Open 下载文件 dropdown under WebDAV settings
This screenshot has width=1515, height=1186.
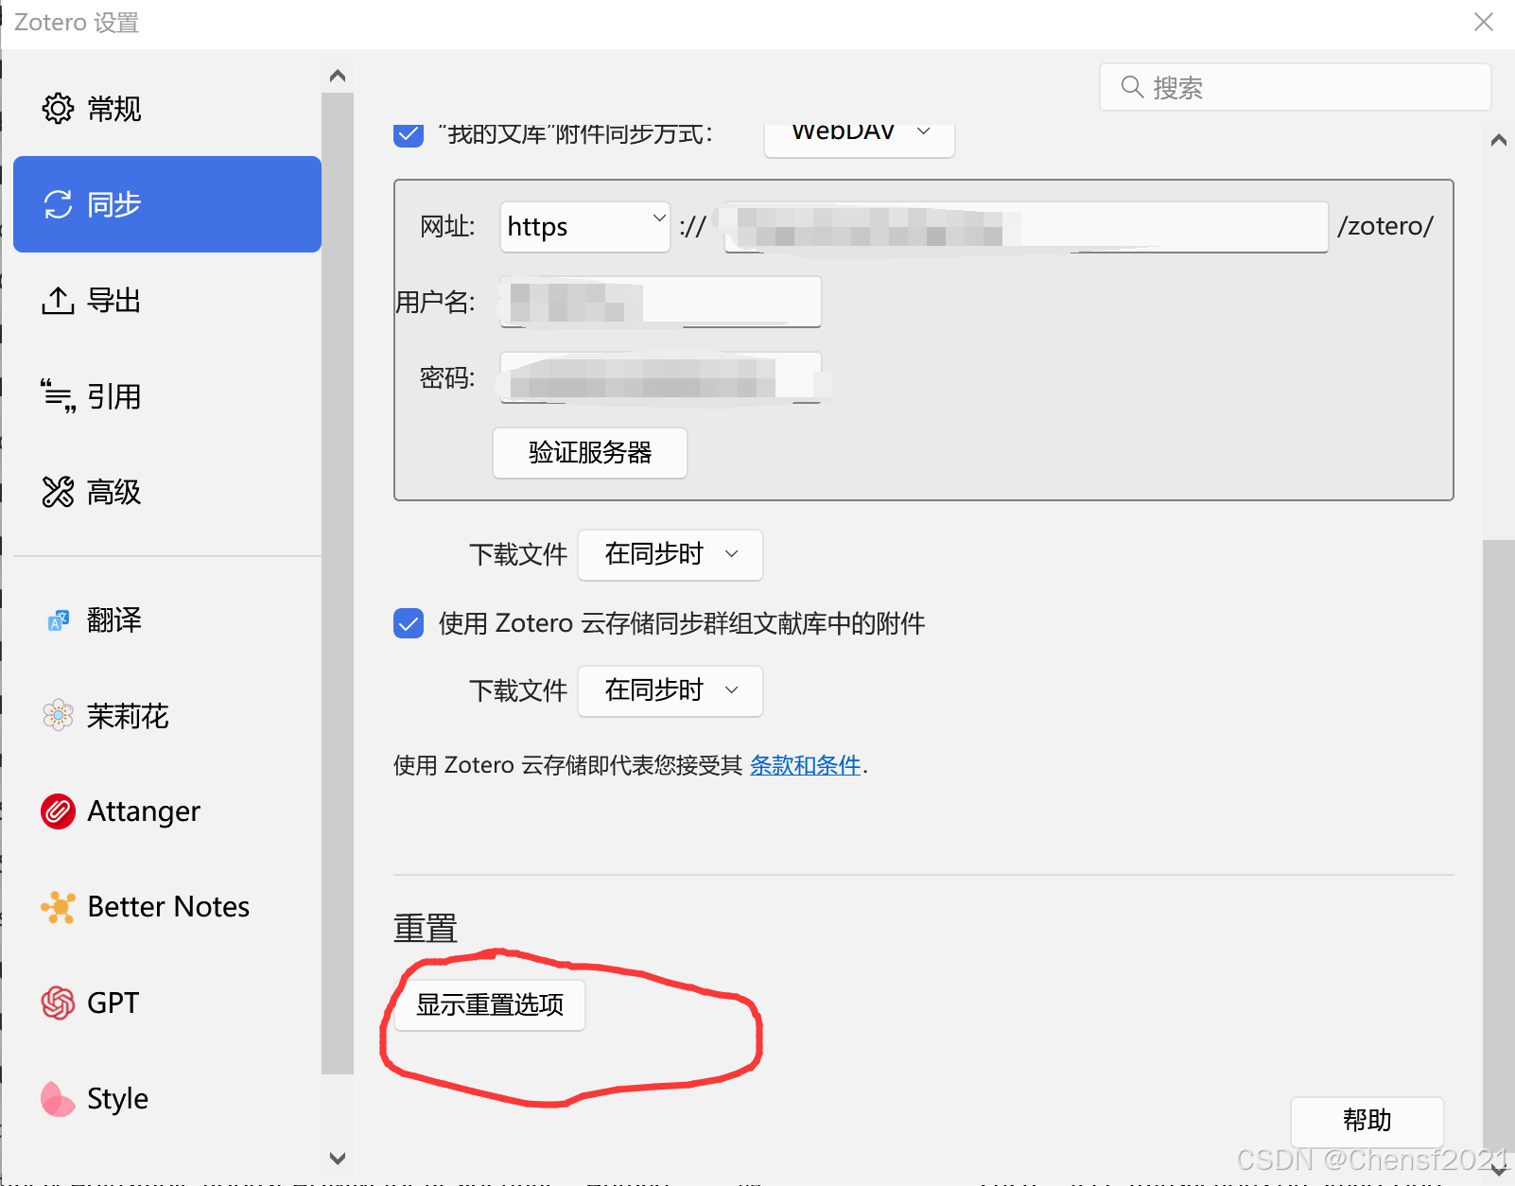click(670, 554)
